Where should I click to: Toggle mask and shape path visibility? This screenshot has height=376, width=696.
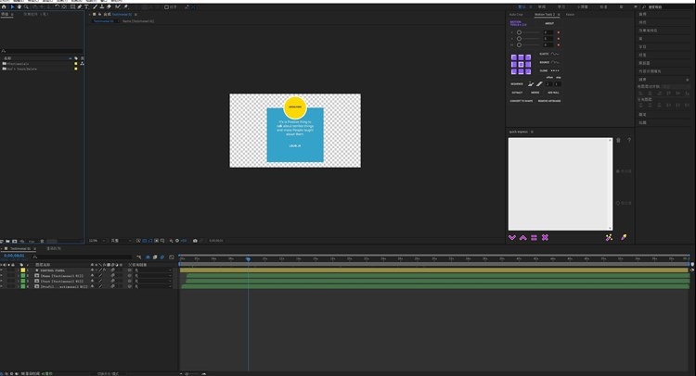coord(150,241)
